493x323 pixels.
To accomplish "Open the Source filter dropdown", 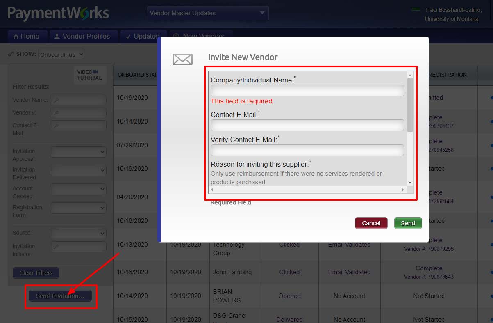I will [x=78, y=233].
